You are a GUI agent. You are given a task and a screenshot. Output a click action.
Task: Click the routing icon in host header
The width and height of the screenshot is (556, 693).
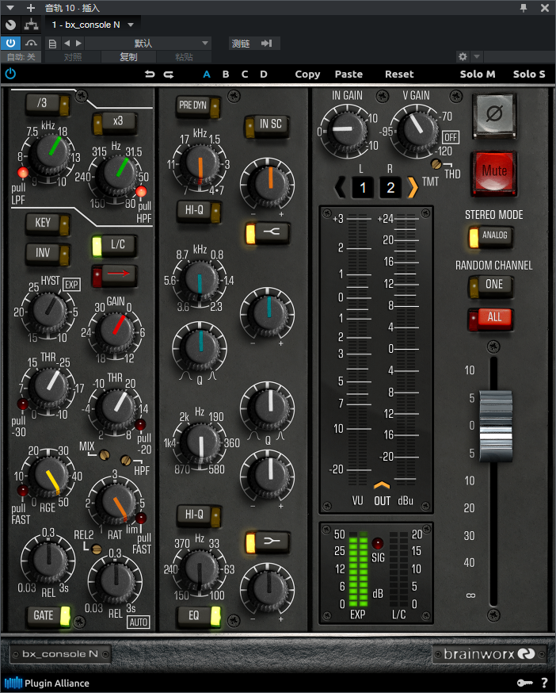[31, 25]
